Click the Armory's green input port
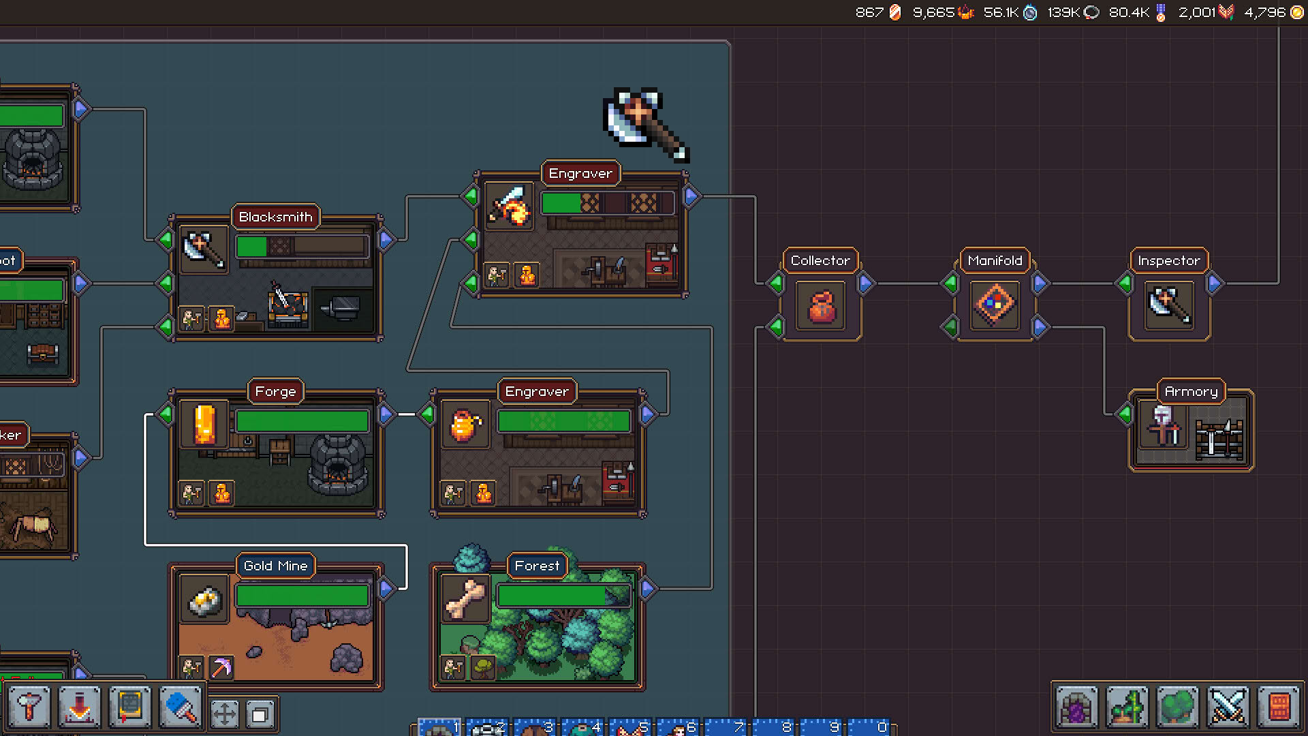The image size is (1308, 736). point(1125,413)
